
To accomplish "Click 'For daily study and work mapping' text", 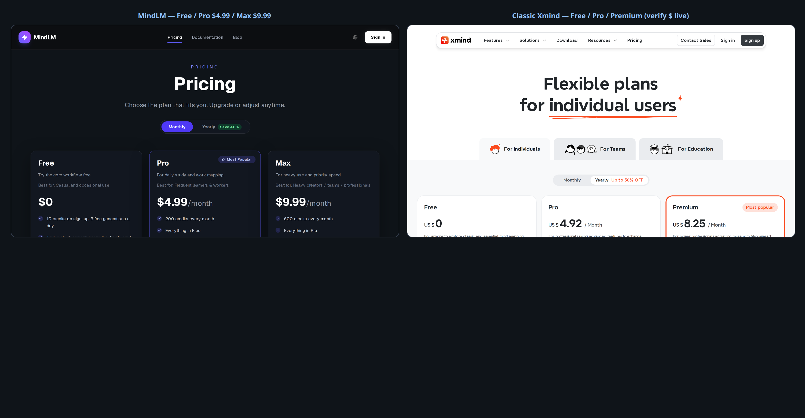I will [x=190, y=175].
